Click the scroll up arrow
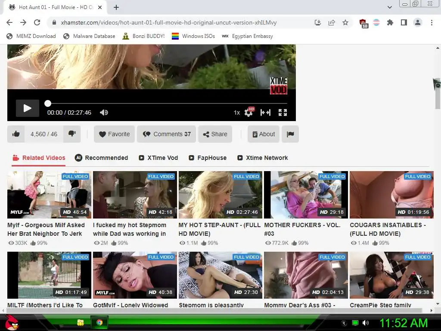The height and width of the screenshot is (331, 441). point(438,48)
